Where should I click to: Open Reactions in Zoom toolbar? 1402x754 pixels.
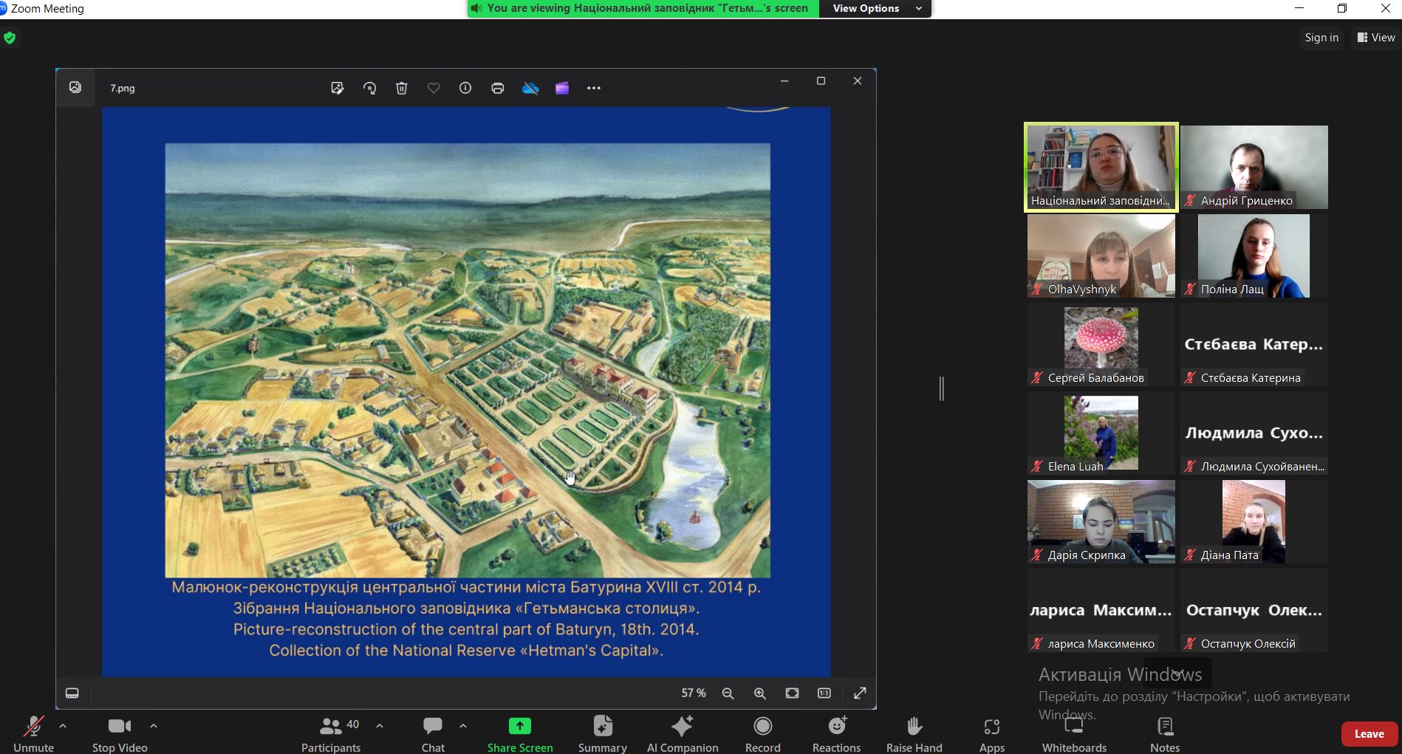837,735
